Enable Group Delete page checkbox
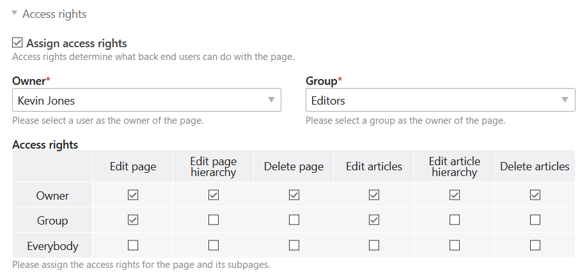The width and height of the screenshot is (587, 280). pos(294,220)
